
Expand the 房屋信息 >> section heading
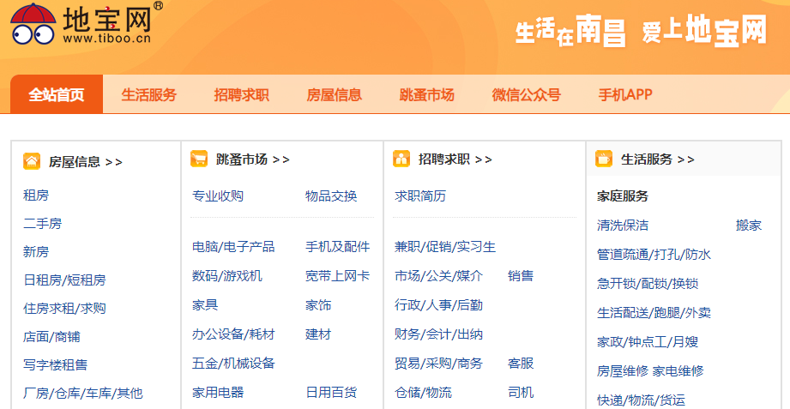pos(86,162)
